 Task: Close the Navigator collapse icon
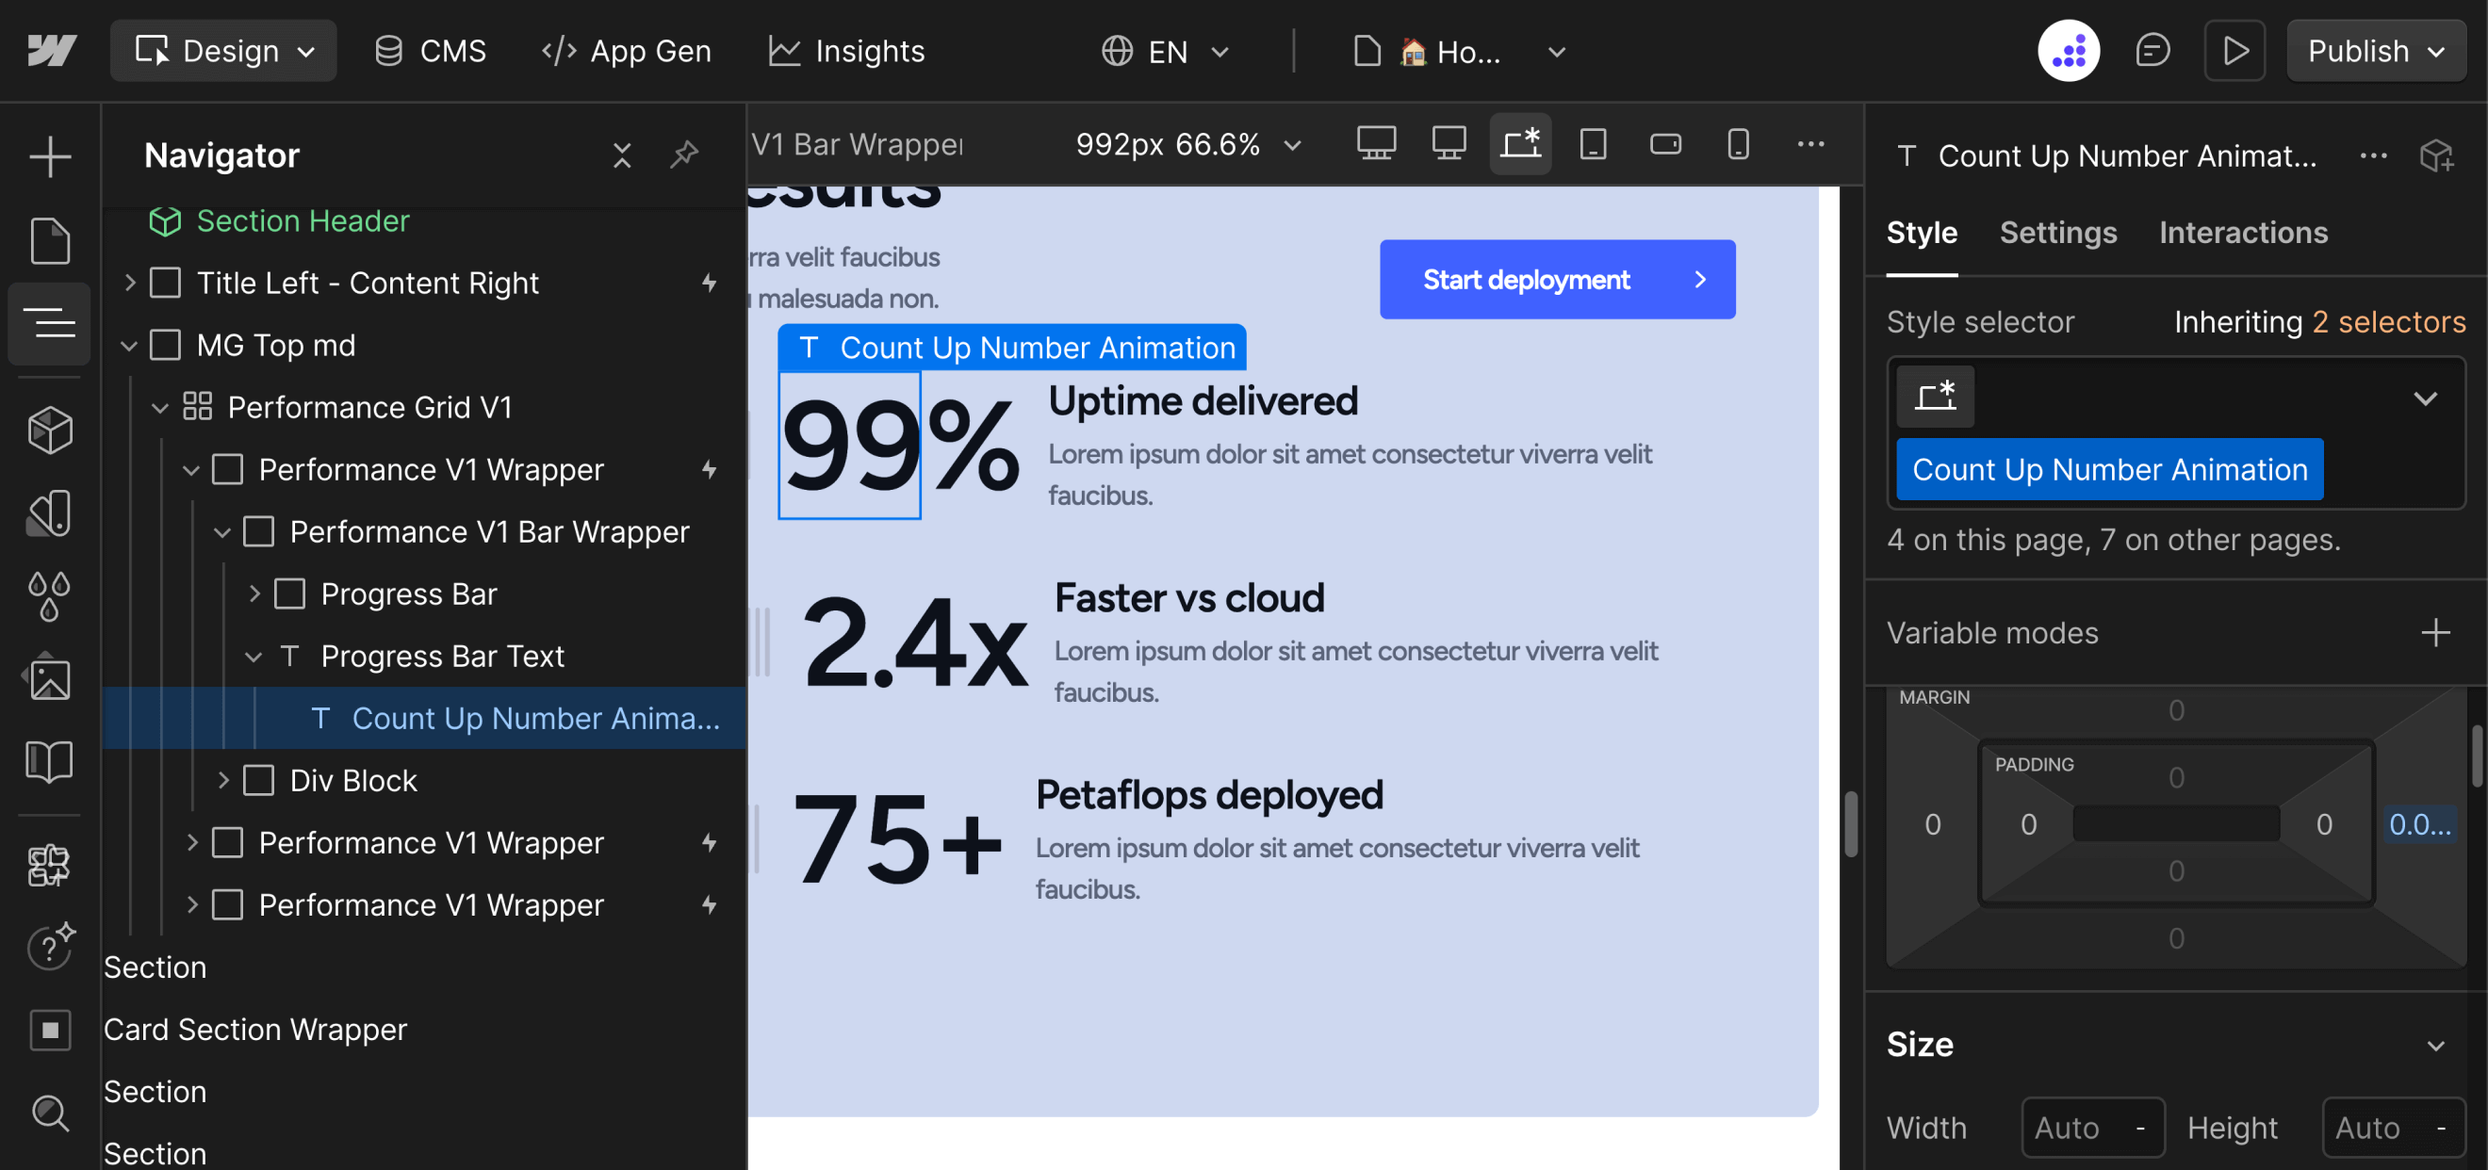pyautogui.click(x=622, y=155)
